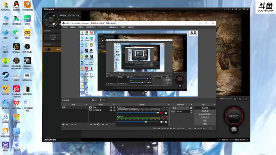Click the 停止推流 button in OBS controls
Image resolution: width=276 pixels, height=155 pixels.
205,108
